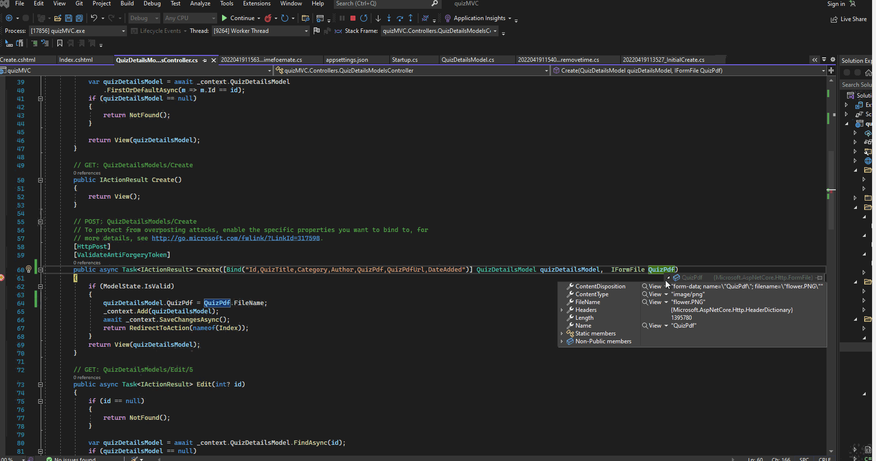
Task: Click the thread flag icon
Action: pyautogui.click(x=317, y=31)
